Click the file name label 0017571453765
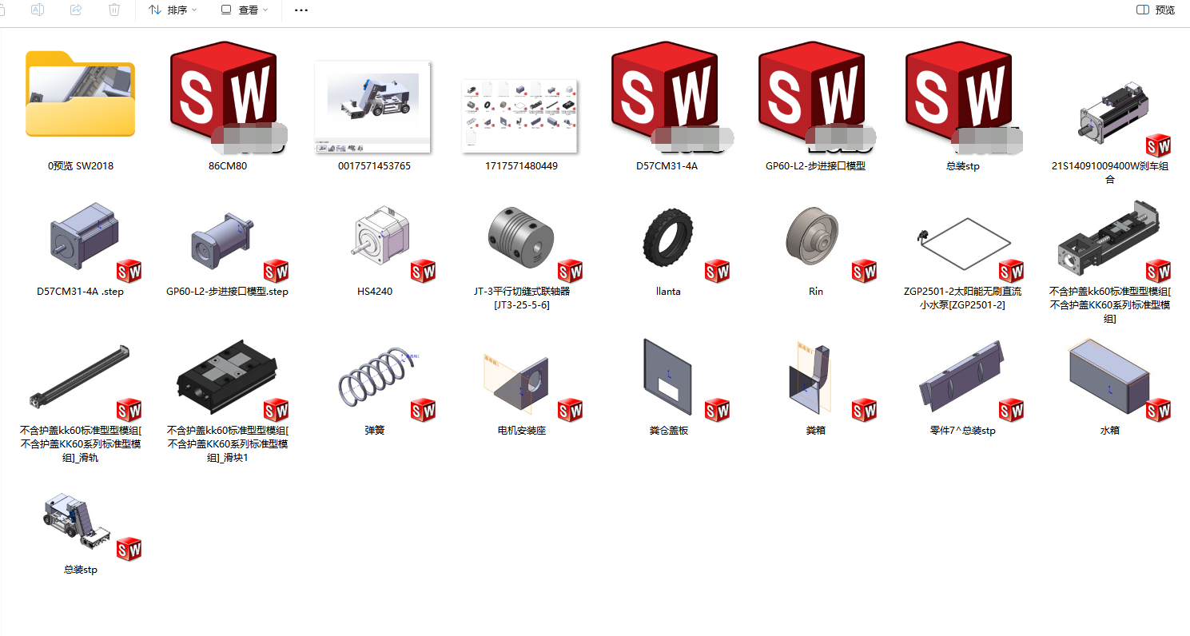The image size is (1190, 636). (x=374, y=166)
